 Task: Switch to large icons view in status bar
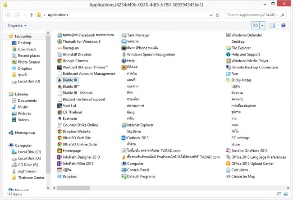pyautogui.click(x=286, y=194)
